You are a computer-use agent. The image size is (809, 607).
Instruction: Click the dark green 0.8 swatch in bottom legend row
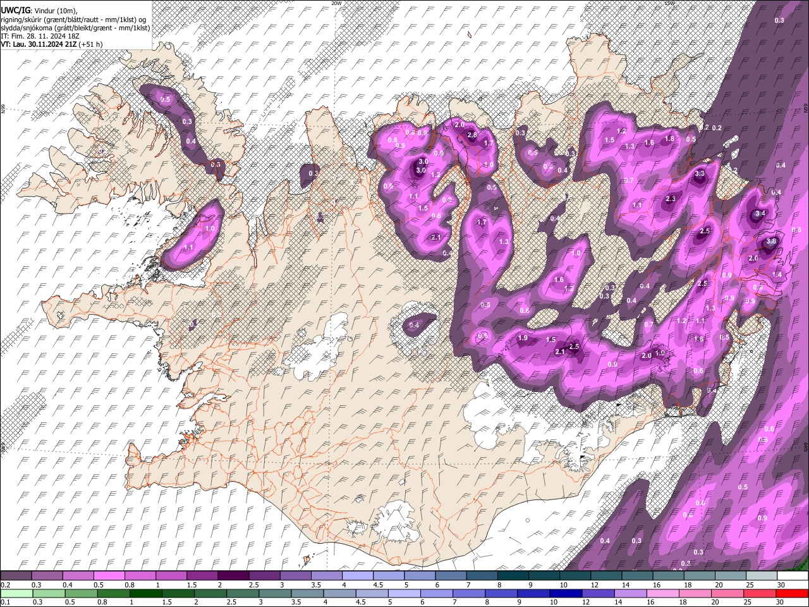coord(113,593)
